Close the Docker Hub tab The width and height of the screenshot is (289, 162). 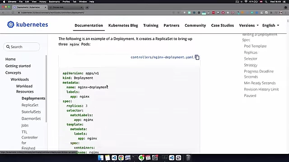coord(81,7)
